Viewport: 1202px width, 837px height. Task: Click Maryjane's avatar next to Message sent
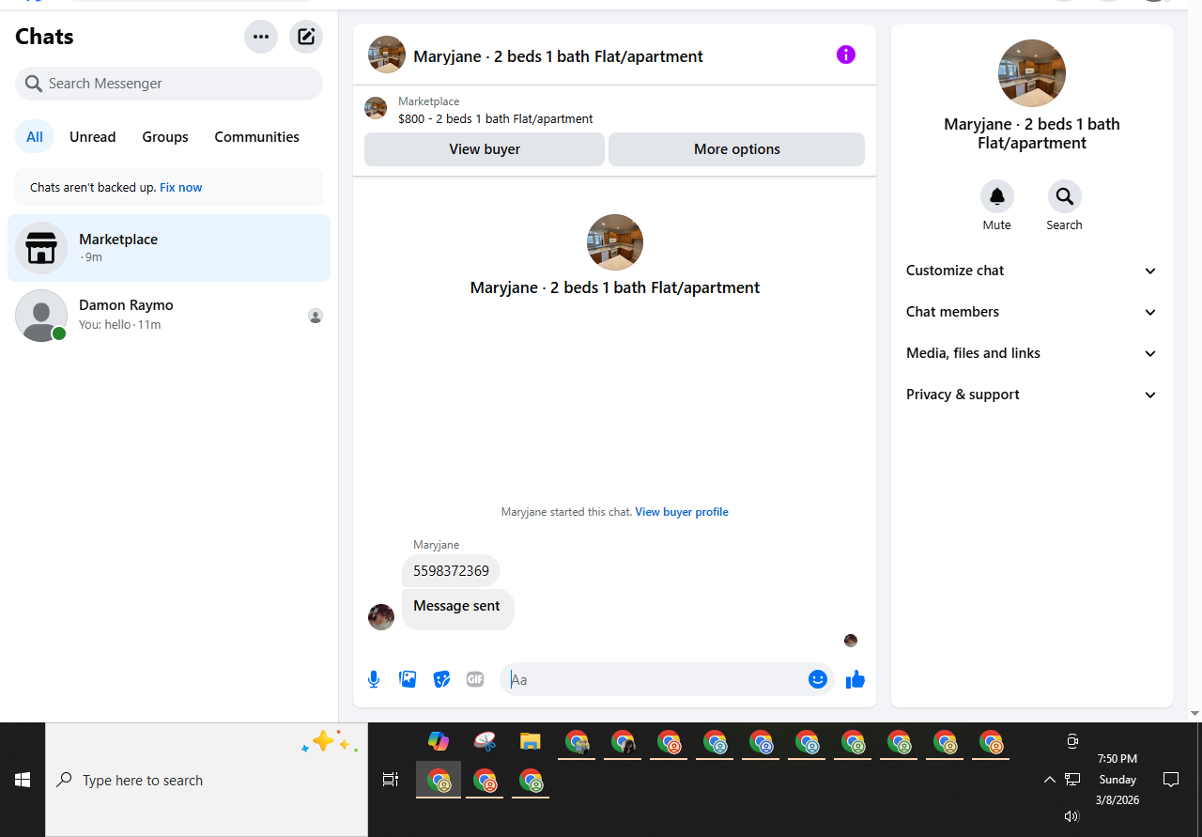[x=381, y=617]
